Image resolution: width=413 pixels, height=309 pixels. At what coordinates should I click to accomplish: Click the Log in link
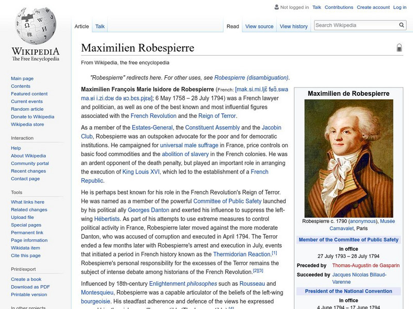point(400,7)
